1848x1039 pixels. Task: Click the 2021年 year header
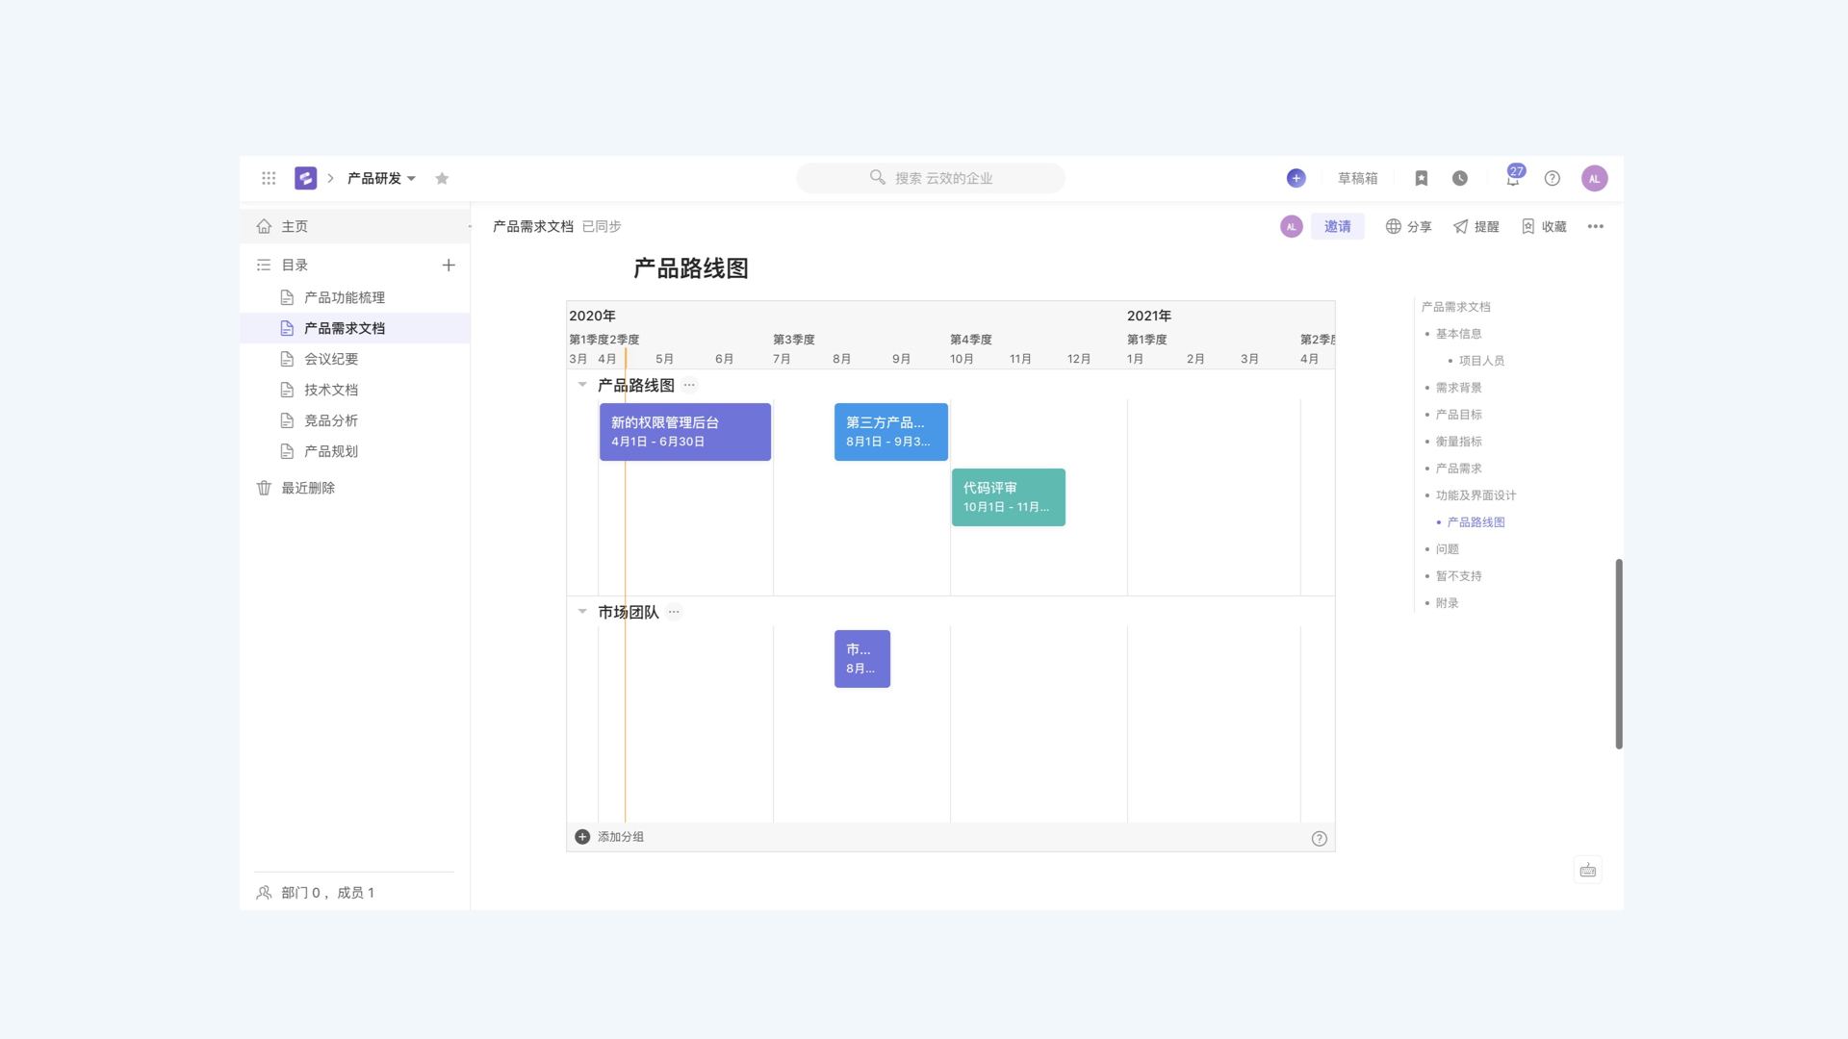(1149, 316)
